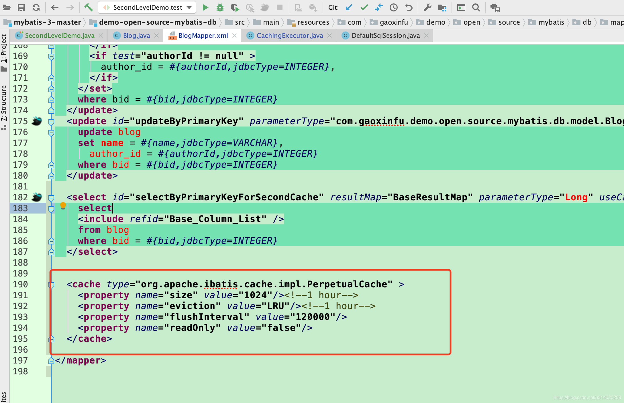Collapse updateByPrimaryKey block at line 175
Screen dimensions: 624x403
coord(51,122)
